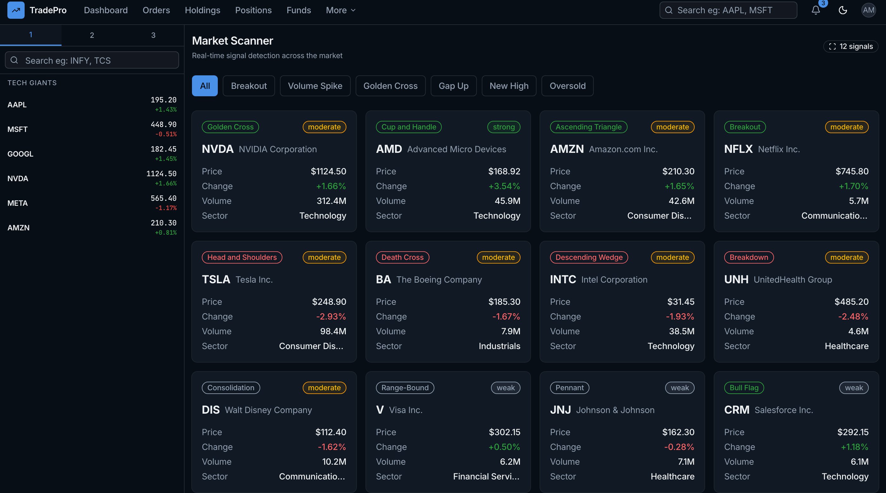The height and width of the screenshot is (493, 886).
Task: Filter by Volume Spike
Action: pos(315,86)
